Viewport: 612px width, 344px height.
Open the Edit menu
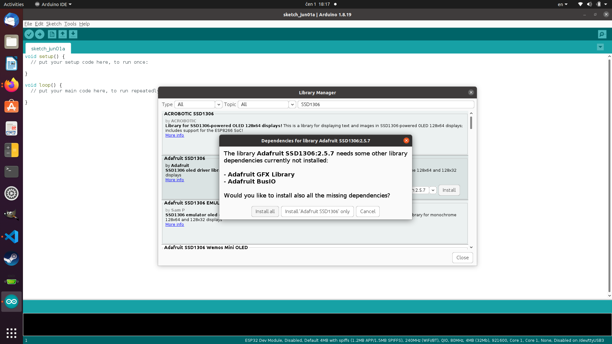click(39, 24)
